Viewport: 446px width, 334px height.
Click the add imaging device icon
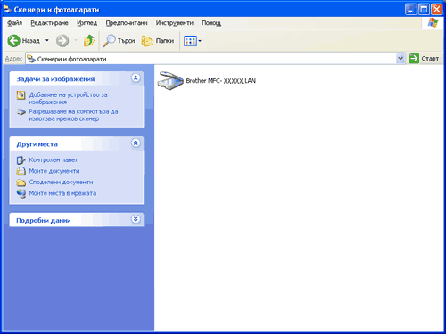(21, 95)
